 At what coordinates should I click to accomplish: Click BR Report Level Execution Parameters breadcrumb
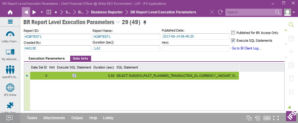[163, 12]
